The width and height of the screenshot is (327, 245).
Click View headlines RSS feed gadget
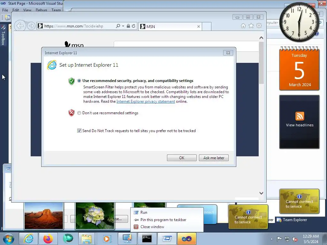299,122
